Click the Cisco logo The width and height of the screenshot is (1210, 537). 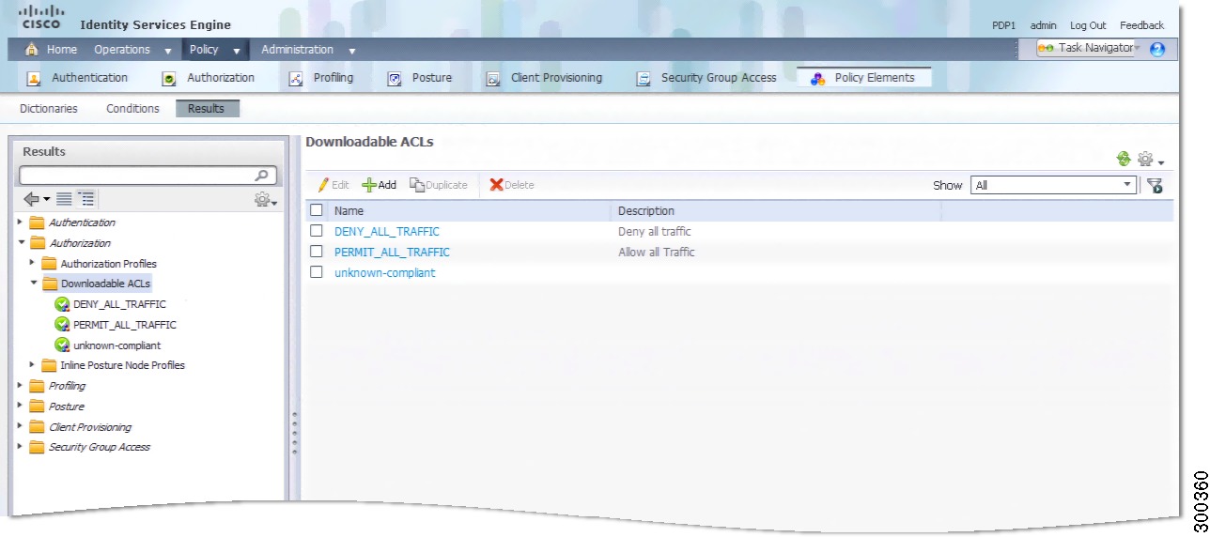pos(39,17)
